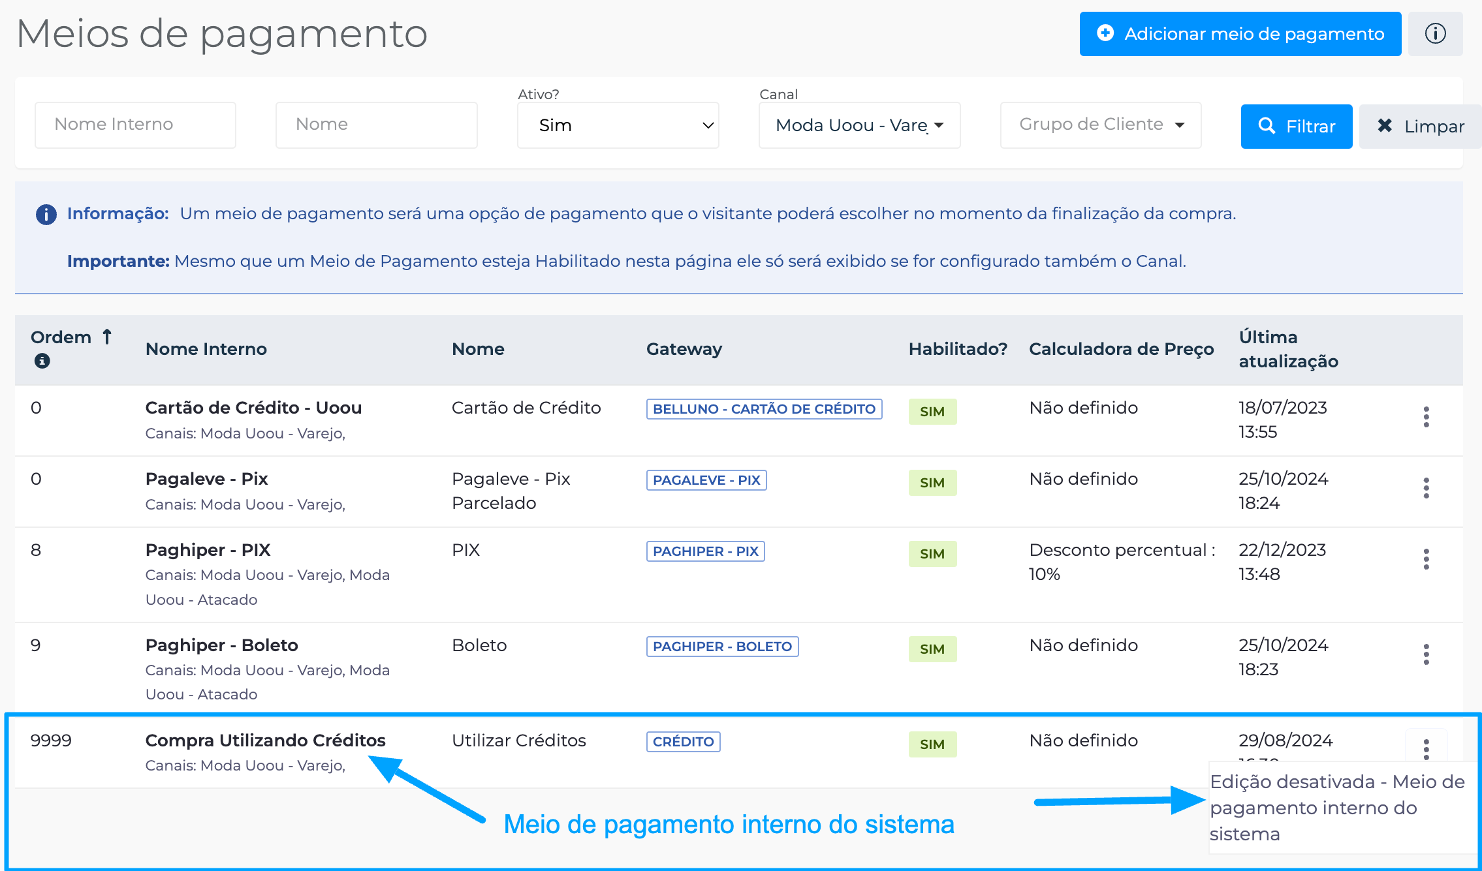Click the PAGHIPER - BOLETO gateway tag
Image resolution: width=1482 pixels, height=871 pixels.
[x=722, y=647]
